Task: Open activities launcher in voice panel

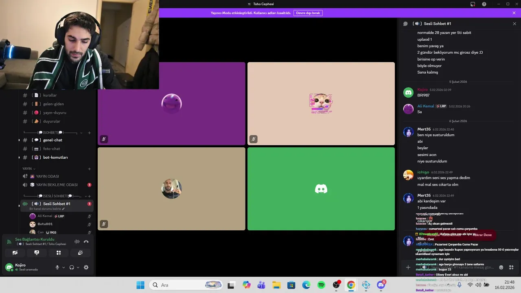Action: 59,253
